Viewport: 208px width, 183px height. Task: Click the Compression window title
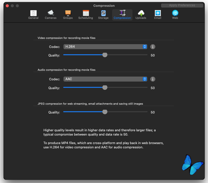pos(104,6)
